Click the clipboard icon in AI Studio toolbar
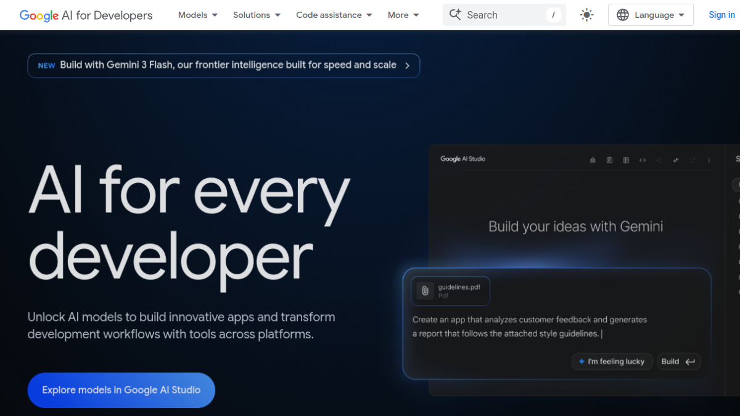 (x=609, y=160)
